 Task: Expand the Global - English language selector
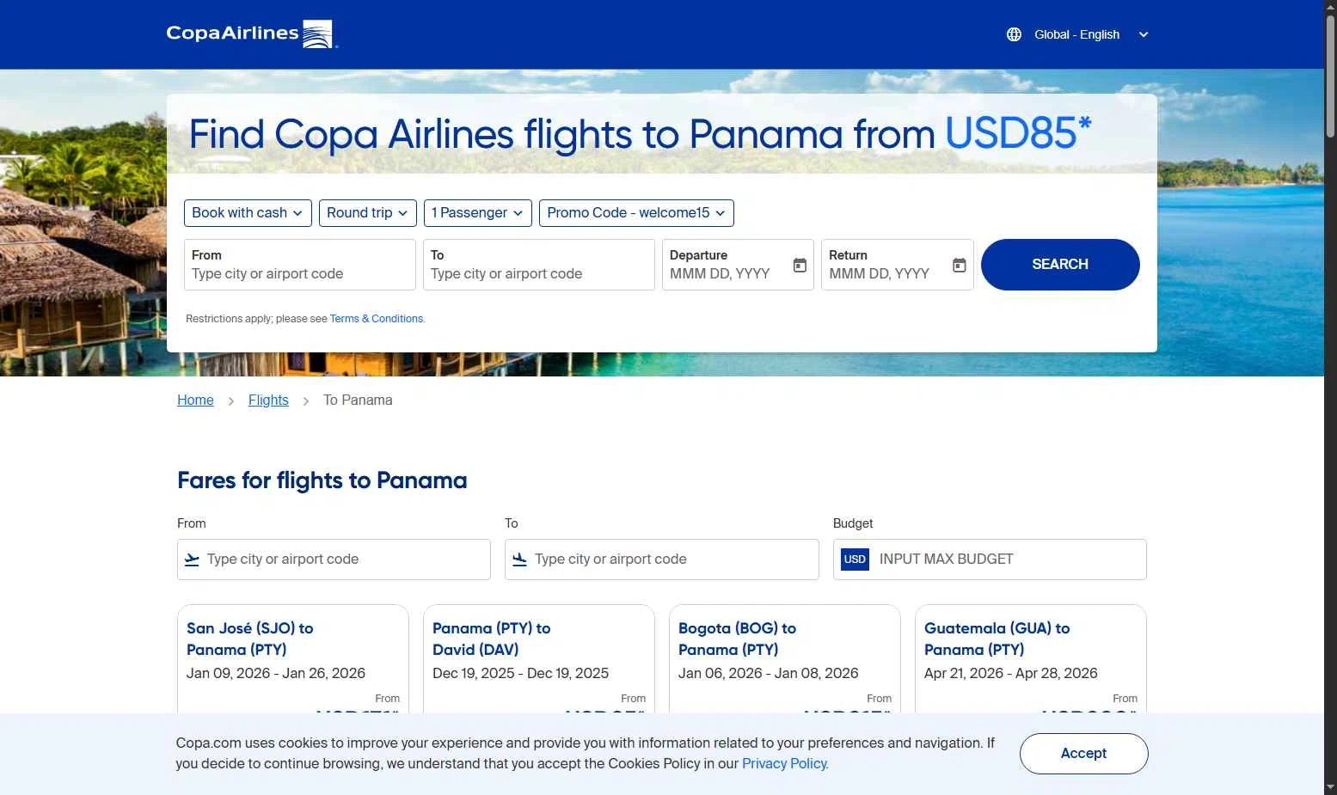click(1078, 34)
